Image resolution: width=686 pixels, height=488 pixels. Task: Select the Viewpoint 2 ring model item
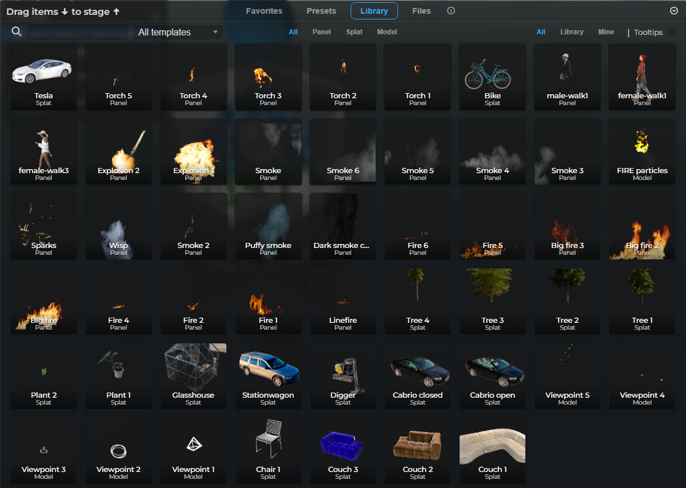point(118,451)
